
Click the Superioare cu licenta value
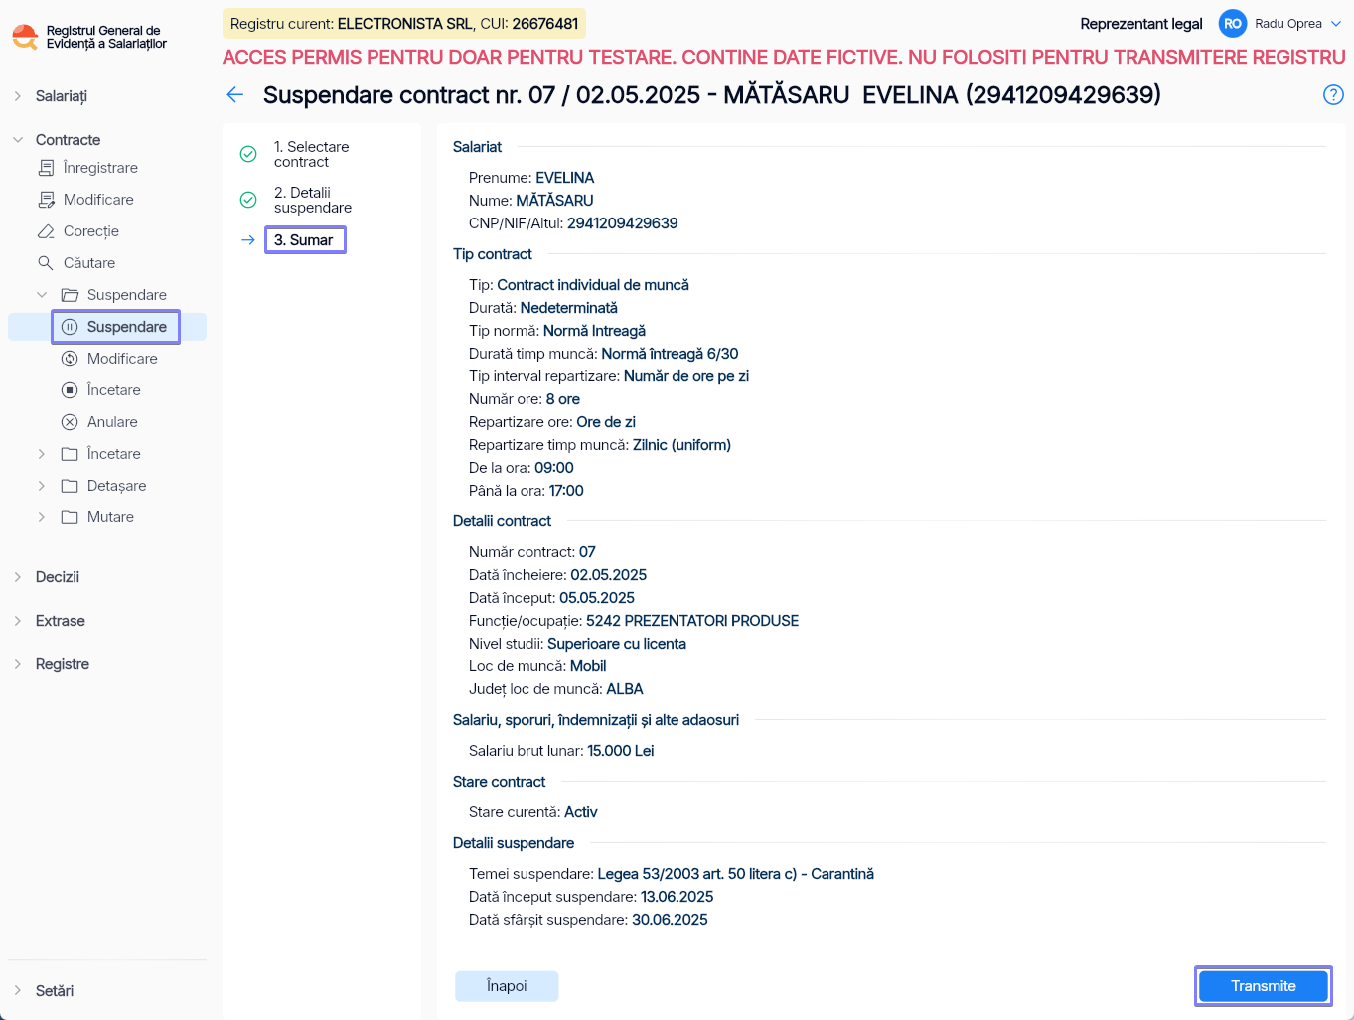click(x=617, y=644)
